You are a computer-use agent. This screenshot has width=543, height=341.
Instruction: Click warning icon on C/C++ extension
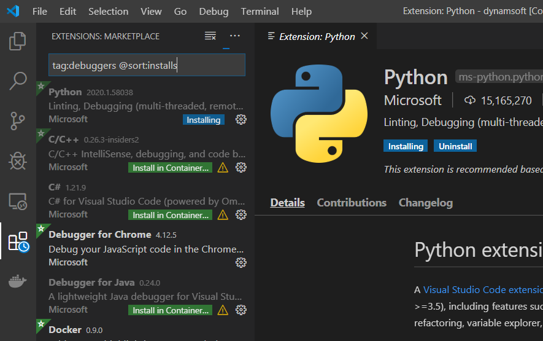pyautogui.click(x=223, y=167)
